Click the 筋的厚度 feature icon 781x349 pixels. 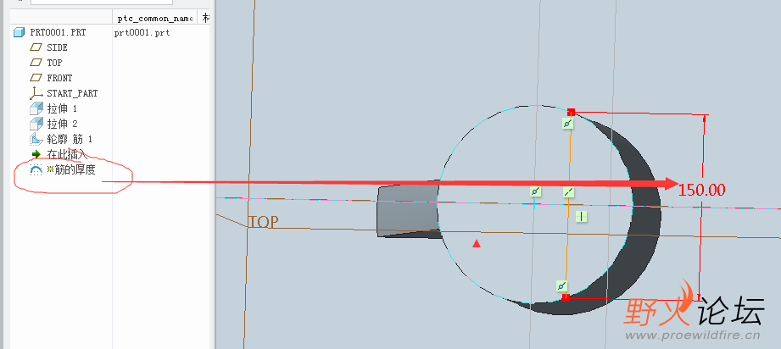pyautogui.click(x=36, y=169)
